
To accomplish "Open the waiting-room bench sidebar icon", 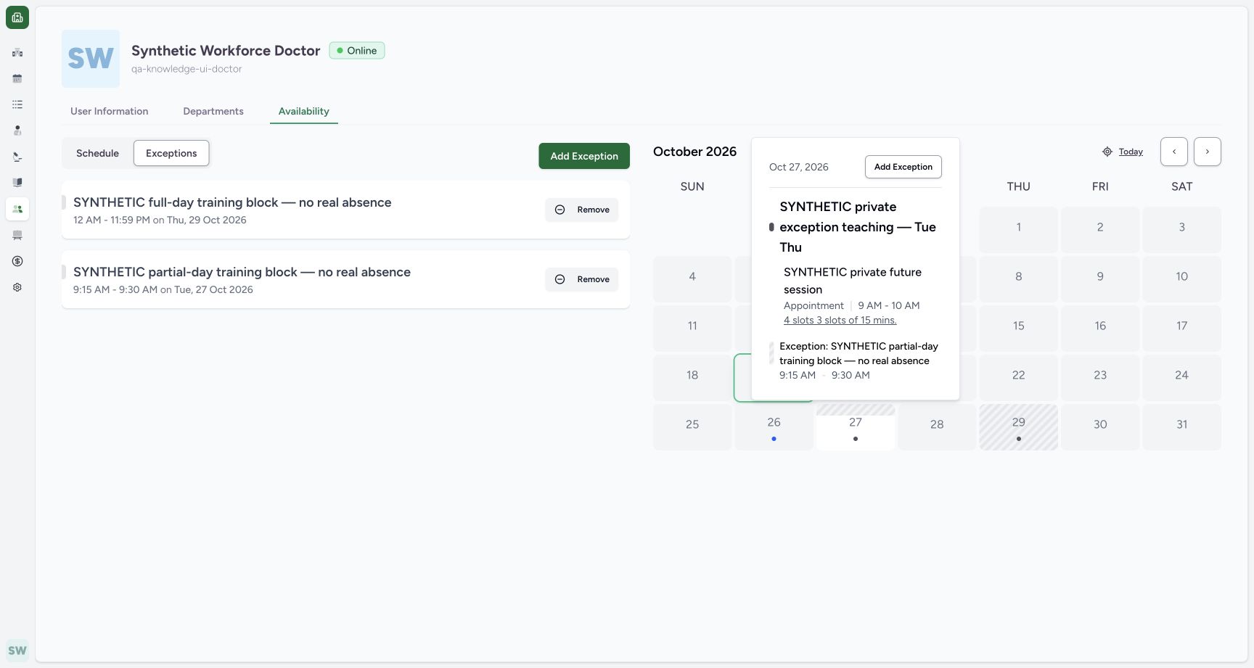I will pyautogui.click(x=17, y=235).
